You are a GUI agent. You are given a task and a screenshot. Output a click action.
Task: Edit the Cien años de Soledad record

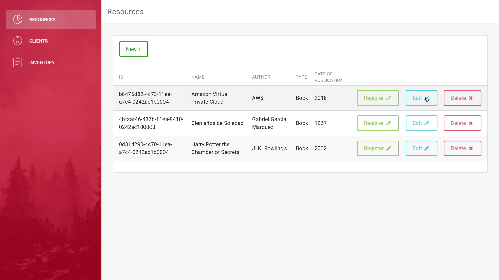(x=421, y=123)
